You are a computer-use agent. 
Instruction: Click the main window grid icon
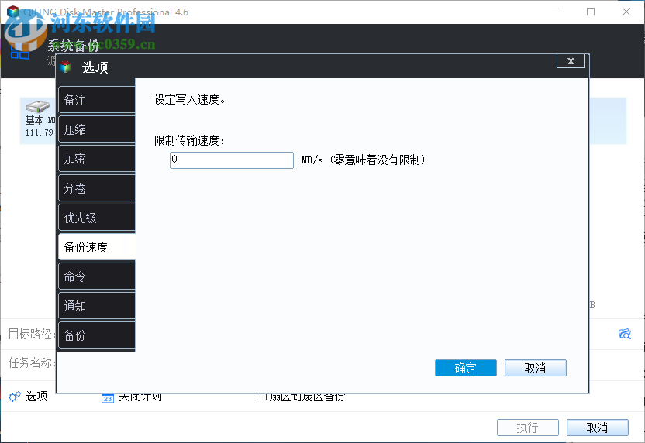[x=19, y=52]
